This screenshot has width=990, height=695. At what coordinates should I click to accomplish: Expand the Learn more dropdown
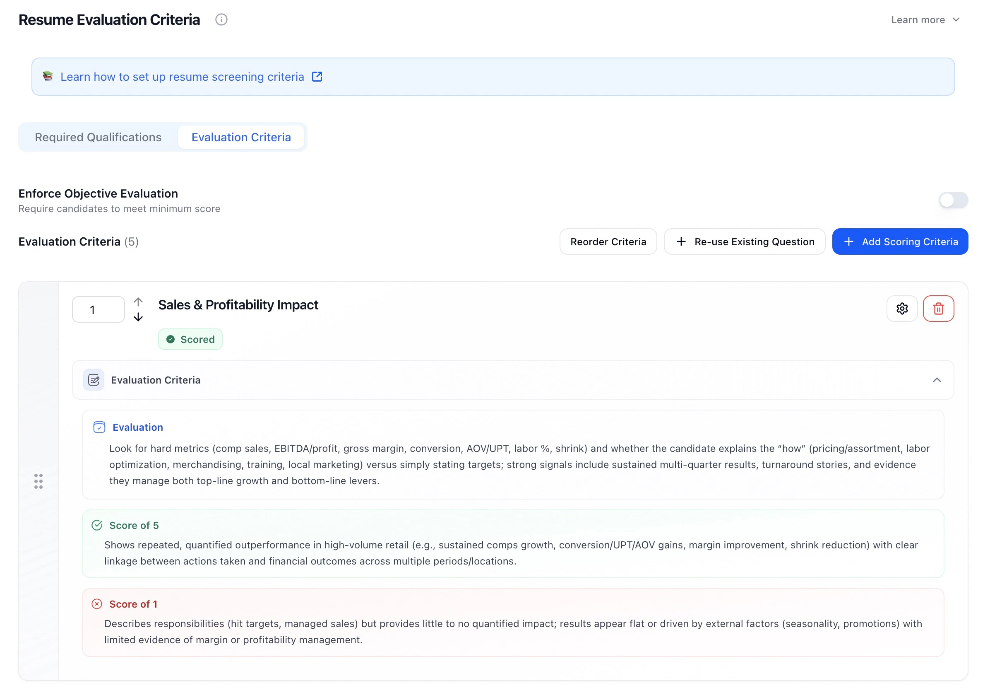tap(925, 20)
